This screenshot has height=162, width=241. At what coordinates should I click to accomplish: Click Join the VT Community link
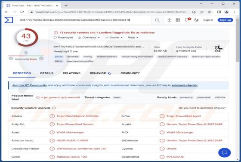[29, 85]
